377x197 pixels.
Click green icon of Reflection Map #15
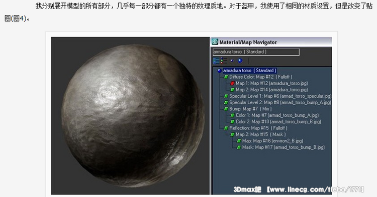(226, 128)
